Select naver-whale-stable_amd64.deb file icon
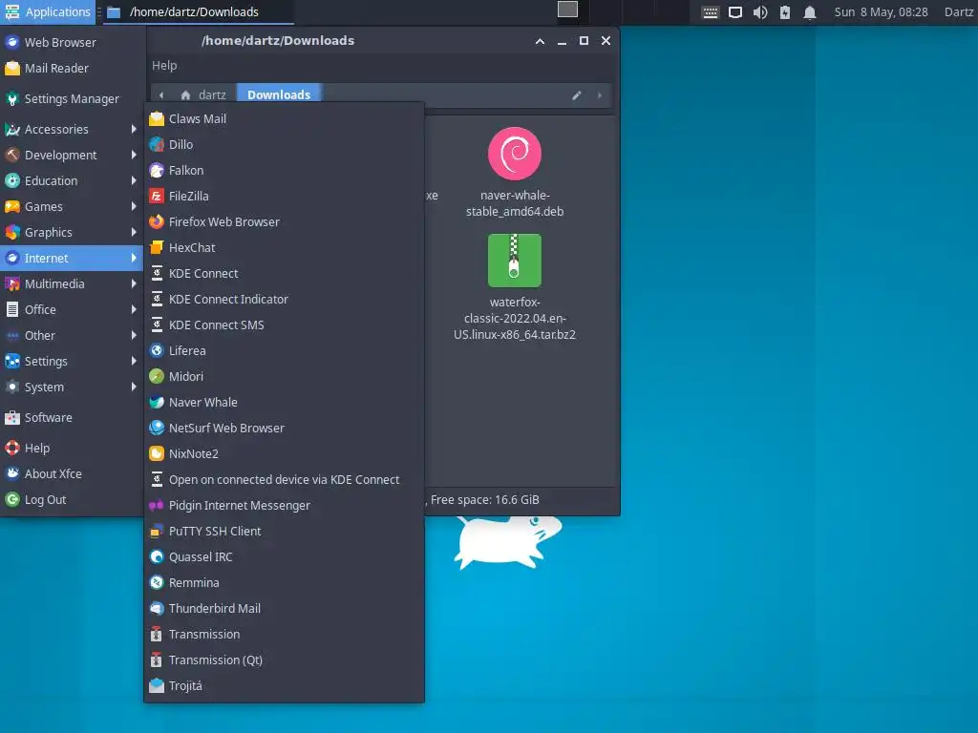 515,154
